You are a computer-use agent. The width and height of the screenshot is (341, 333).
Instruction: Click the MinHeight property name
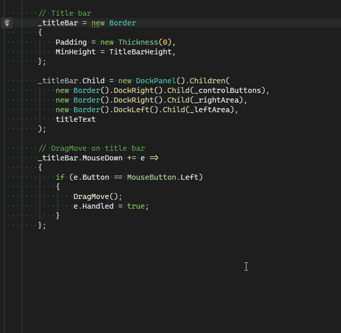(75, 52)
